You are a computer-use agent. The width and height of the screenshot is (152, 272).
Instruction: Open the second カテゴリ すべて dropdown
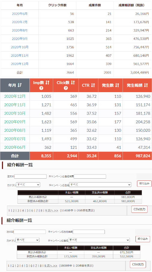point(27,240)
